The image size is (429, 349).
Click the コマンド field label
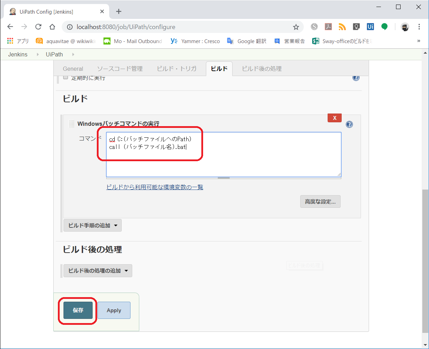90,138
